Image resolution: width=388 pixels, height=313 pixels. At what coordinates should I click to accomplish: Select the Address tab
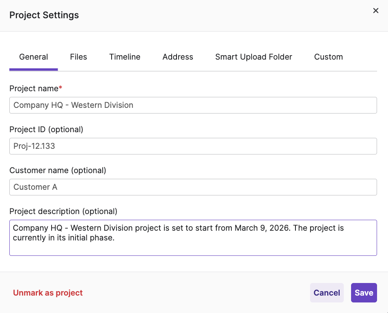coord(178,57)
